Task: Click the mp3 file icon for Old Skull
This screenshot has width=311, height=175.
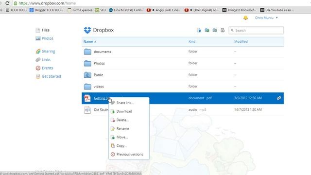Action: click(x=87, y=110)
